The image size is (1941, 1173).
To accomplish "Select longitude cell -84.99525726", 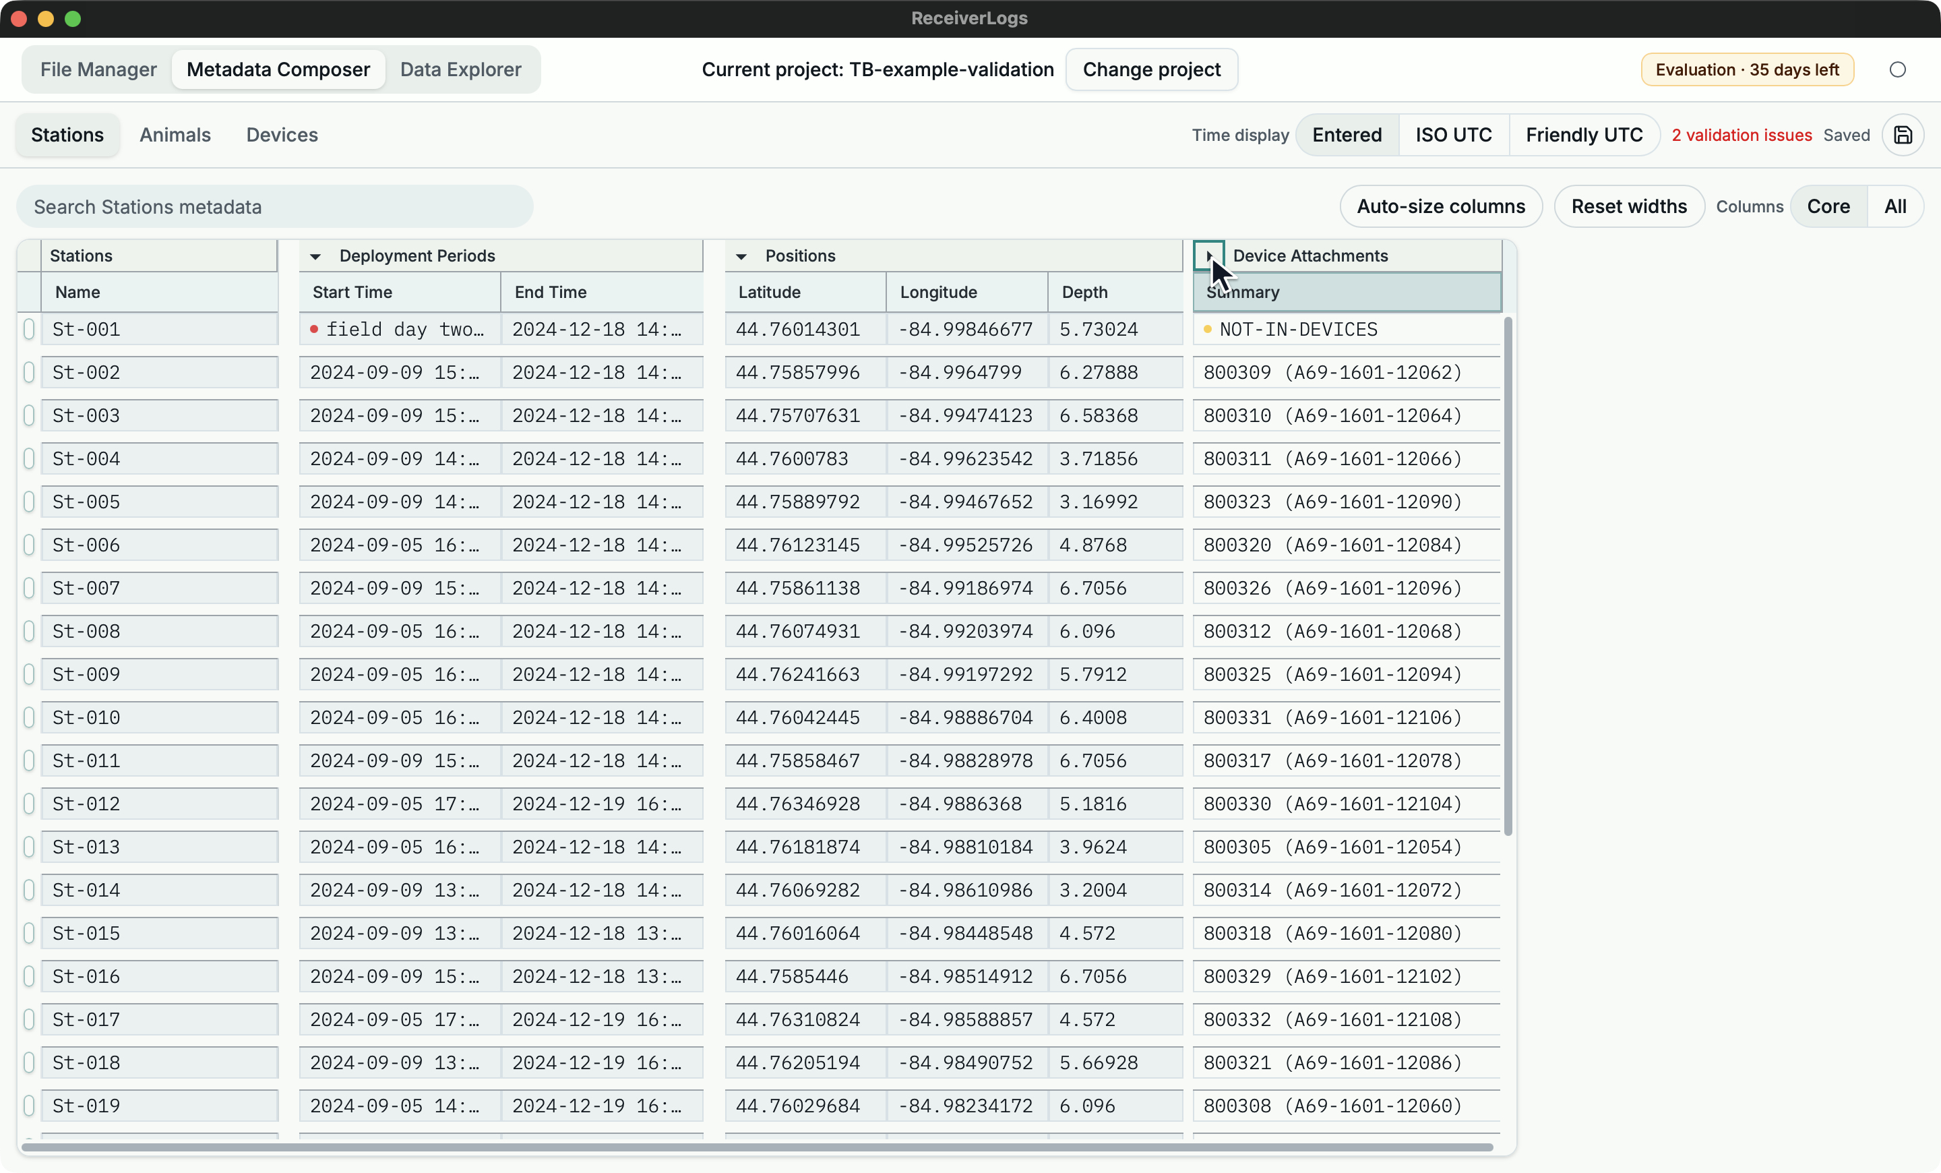I will (967, 545).
